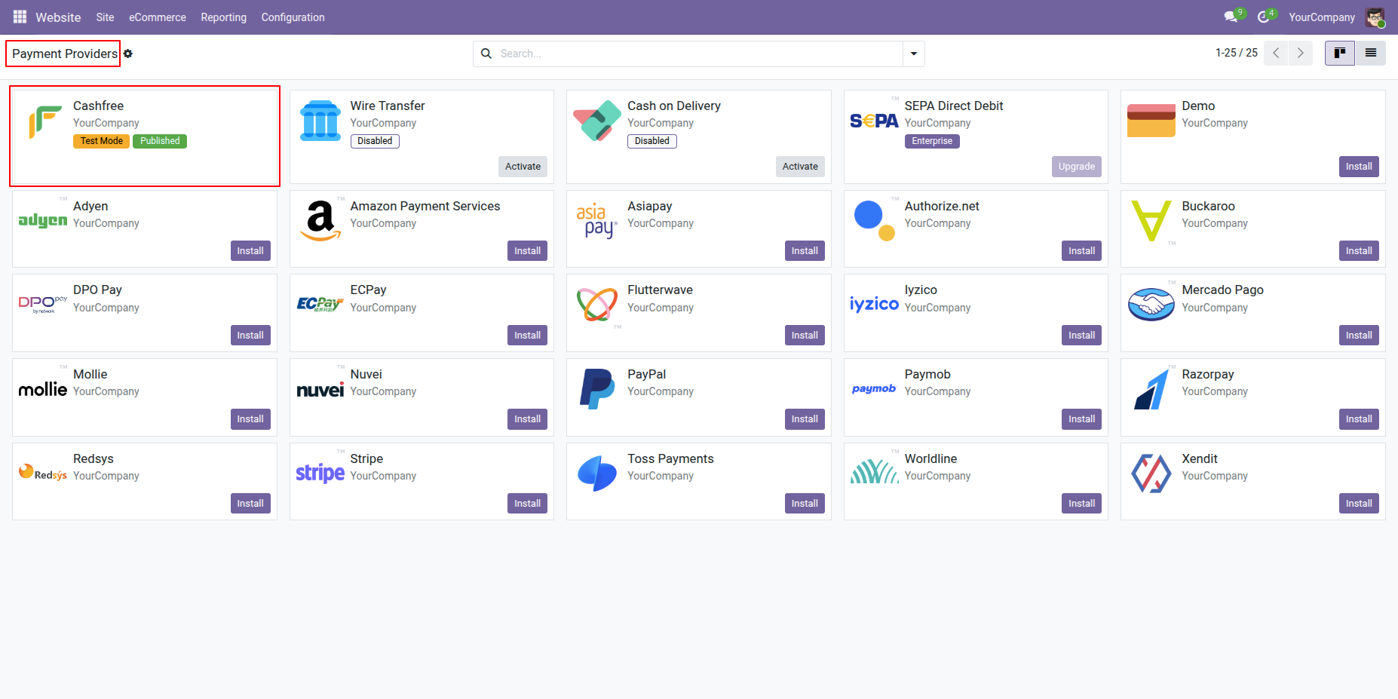This screenshot has height=699, width=1398.
Task: Click the Cash on Delivery logo
Action: pos(597,121)
